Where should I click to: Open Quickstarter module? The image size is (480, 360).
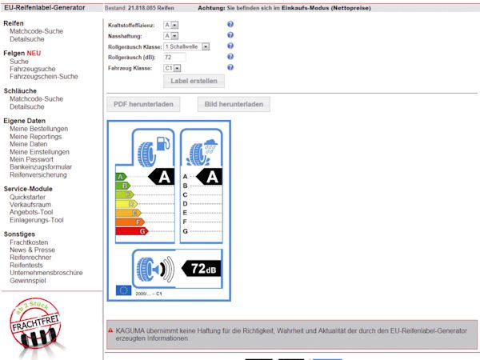pos(27,197)
